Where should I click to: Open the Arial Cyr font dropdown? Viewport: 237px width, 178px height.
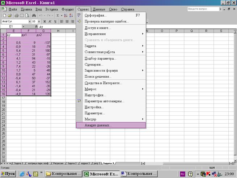[x=30, y=21]
